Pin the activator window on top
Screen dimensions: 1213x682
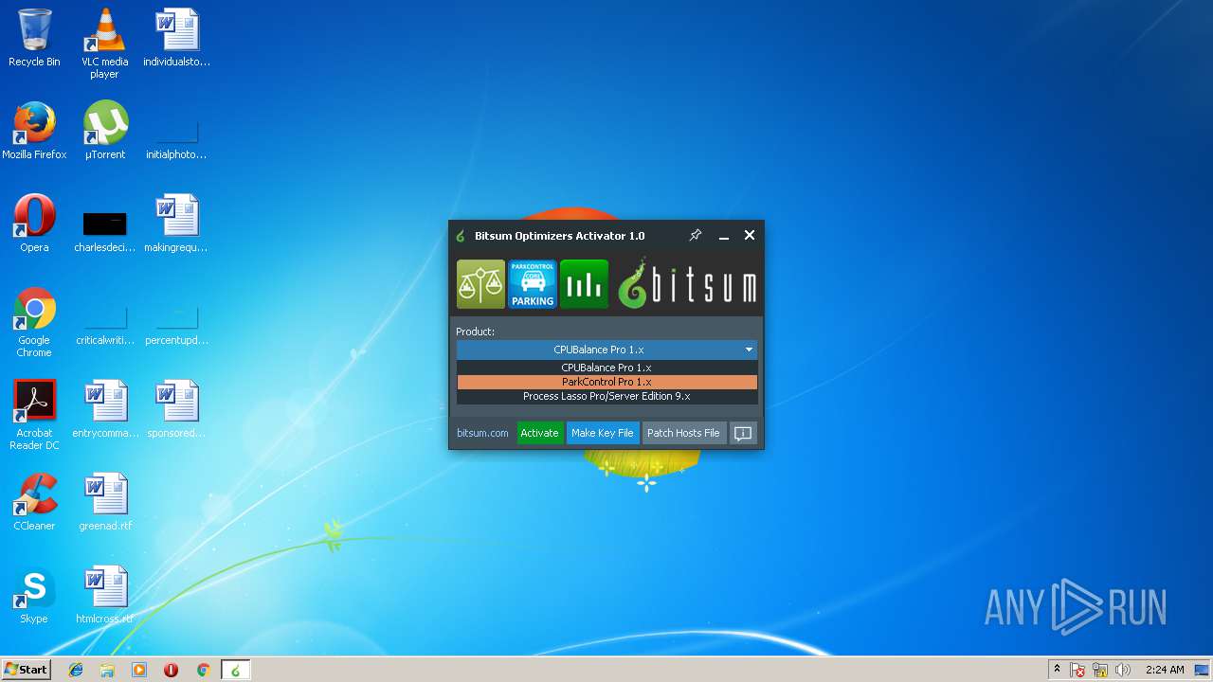[696, 235]
